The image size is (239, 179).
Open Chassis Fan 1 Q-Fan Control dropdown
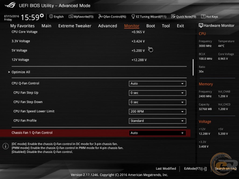(x=157, y=133)
